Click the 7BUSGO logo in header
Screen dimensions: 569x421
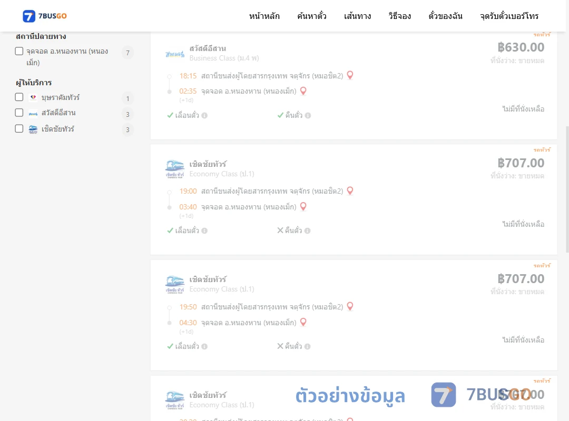click(45, 16)
